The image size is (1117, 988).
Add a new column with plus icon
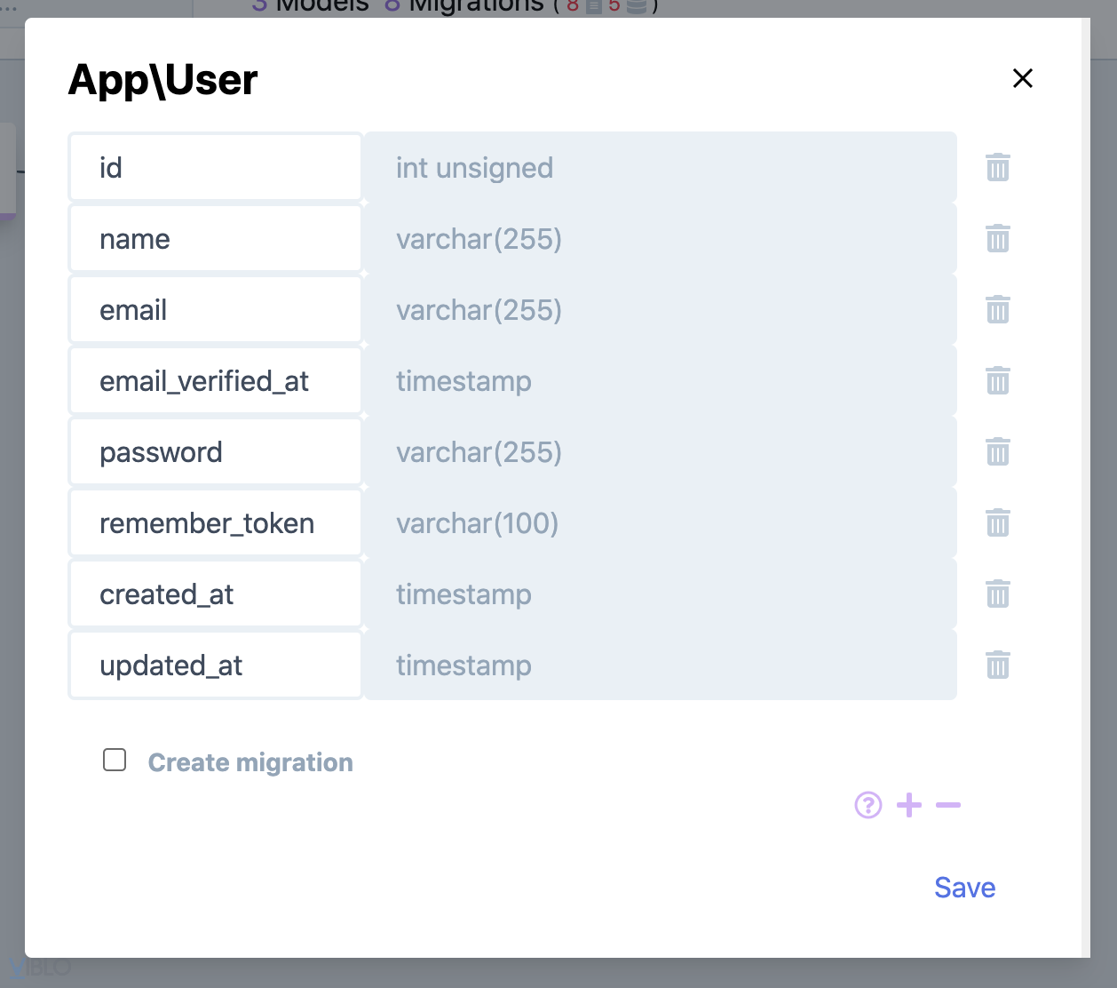point(909,805)
